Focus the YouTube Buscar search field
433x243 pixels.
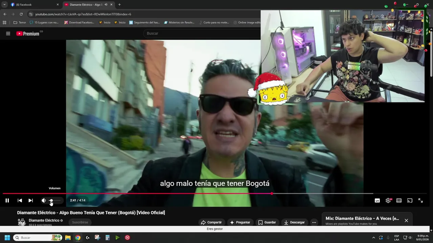coord(202,33)
